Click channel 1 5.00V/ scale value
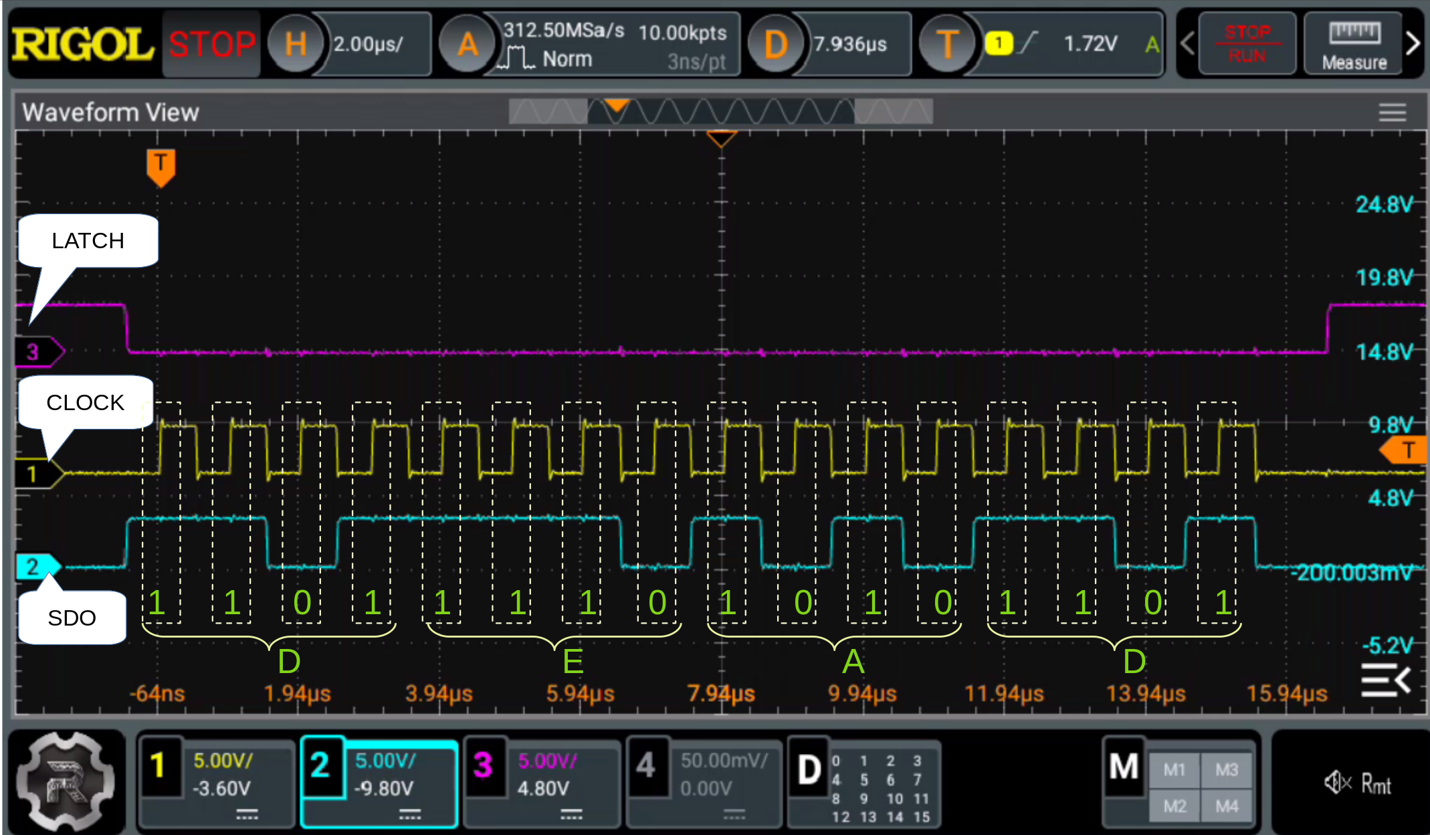 pyautogui.click(x=223, y=761)
